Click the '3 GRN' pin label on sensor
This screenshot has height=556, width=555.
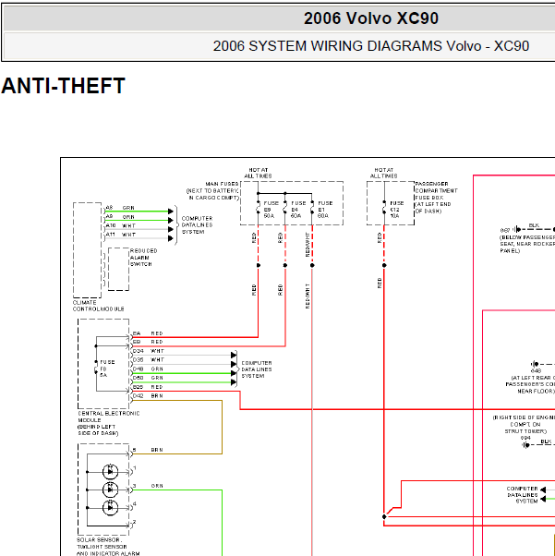pyautogui.click(x=148, y=486)
